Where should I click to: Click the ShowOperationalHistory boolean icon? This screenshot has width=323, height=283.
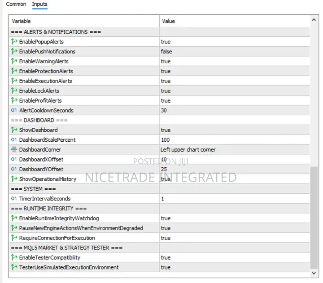14,179
